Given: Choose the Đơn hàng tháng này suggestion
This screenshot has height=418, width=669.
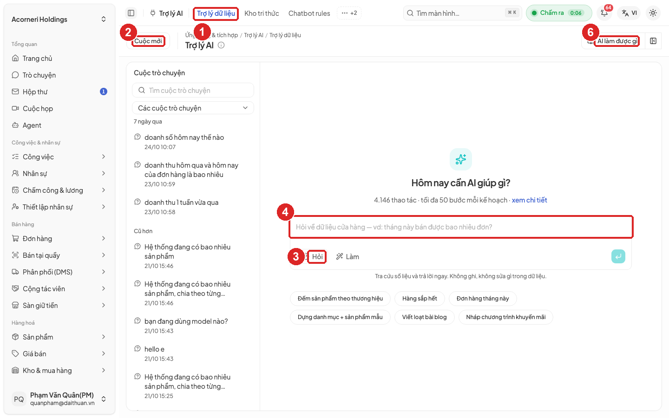Looking at the screenshot, I should pos(483,298).
